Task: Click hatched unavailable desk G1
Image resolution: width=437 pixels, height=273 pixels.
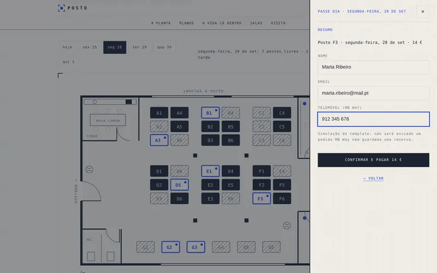Action: (145, 247)
